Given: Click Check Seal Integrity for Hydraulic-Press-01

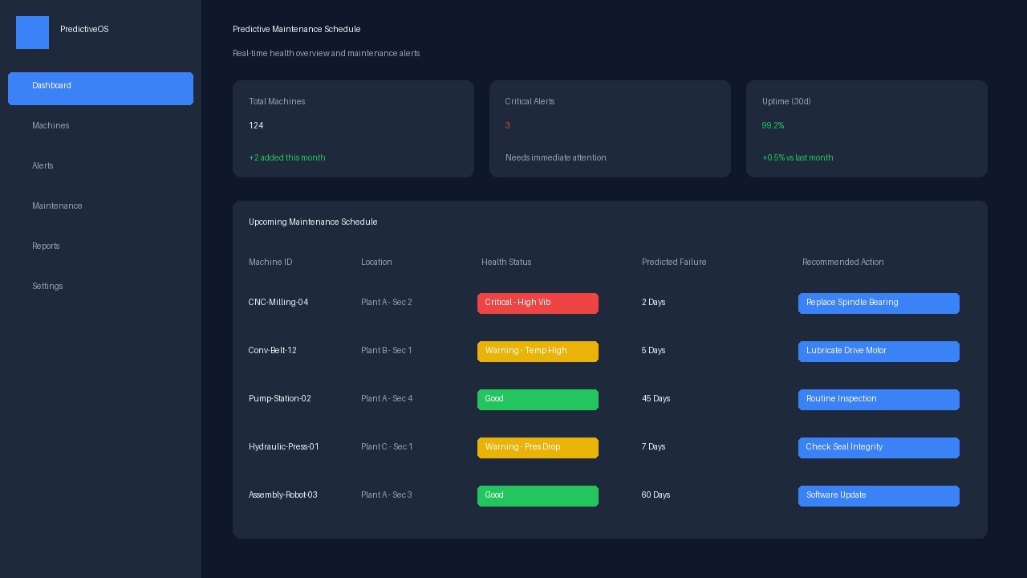Looking at the screenshot, I should click(x=879, y=448).
